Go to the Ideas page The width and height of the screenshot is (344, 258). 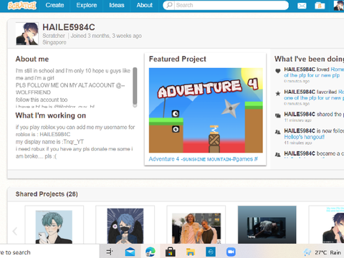117,5
